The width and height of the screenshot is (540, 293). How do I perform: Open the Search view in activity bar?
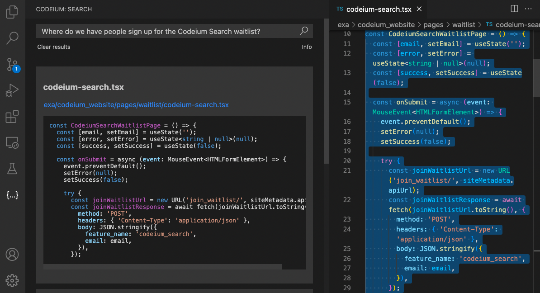[12, 38]
